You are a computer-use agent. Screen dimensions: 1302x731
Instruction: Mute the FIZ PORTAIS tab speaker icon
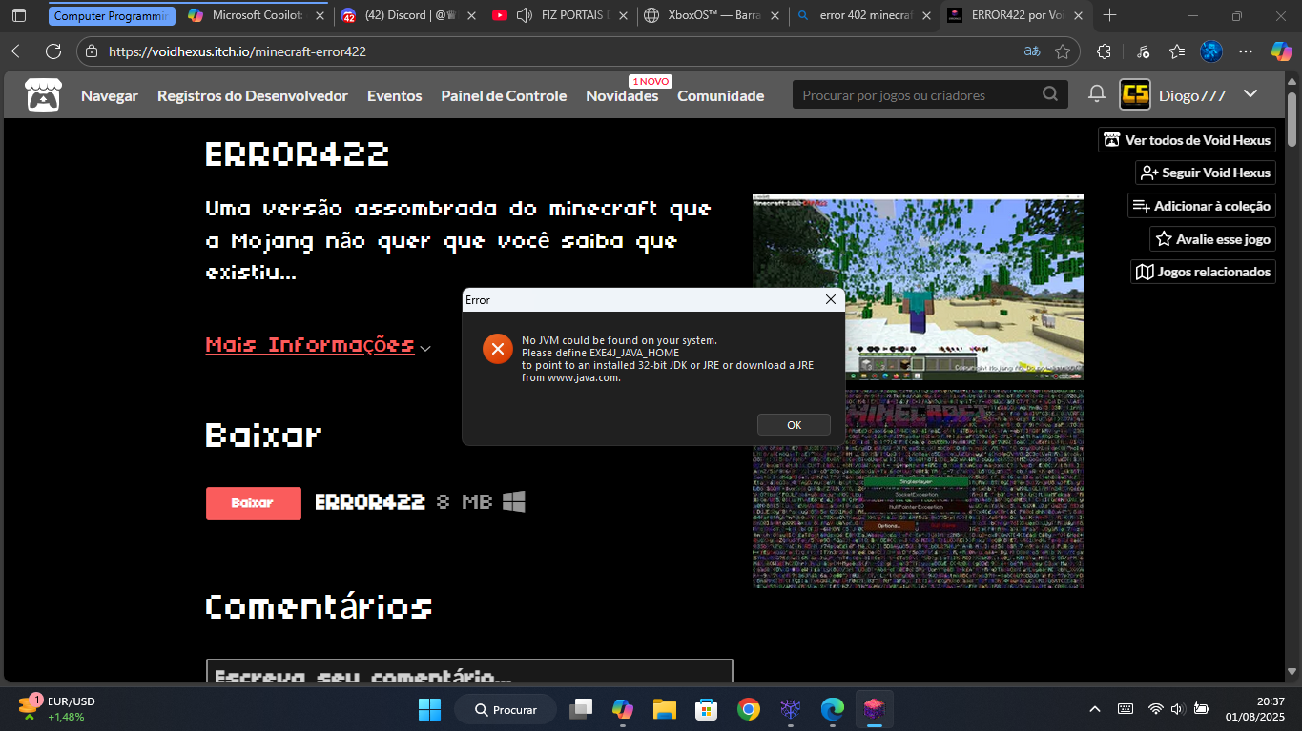click(x=524, y=15)
